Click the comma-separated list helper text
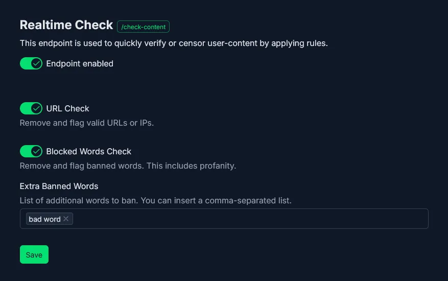The image size is (448, 281). pyautogui.click(x=155, y=200)
